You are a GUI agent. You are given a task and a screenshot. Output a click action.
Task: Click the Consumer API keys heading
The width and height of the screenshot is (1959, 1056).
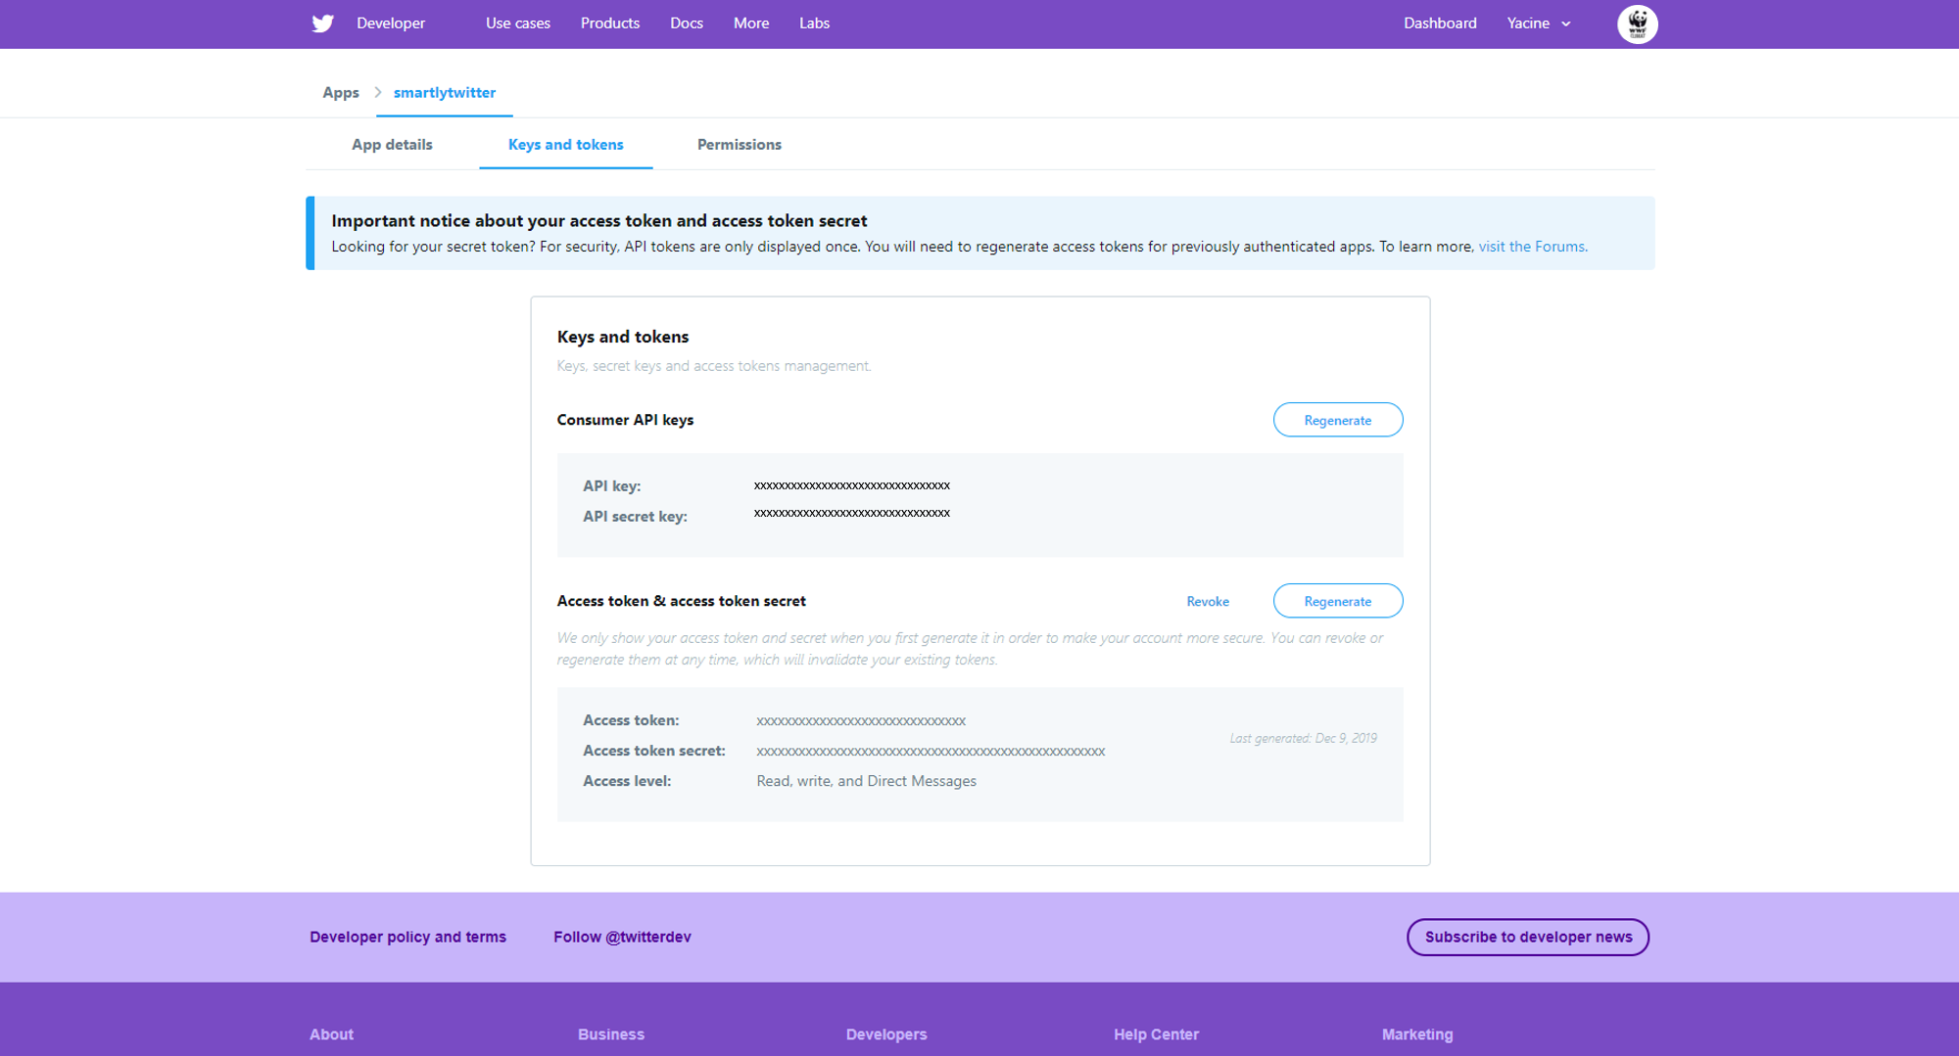pyautogui.click(x=625, y=420)
